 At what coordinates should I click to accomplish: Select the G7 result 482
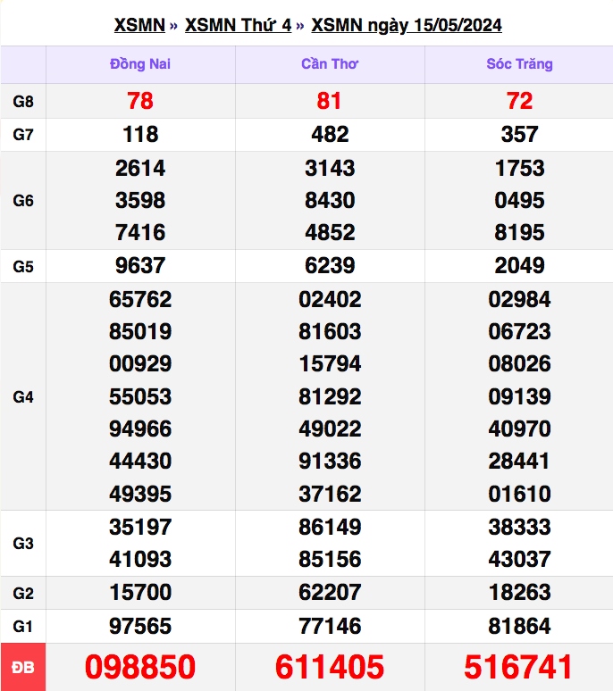tap(330, 135)
